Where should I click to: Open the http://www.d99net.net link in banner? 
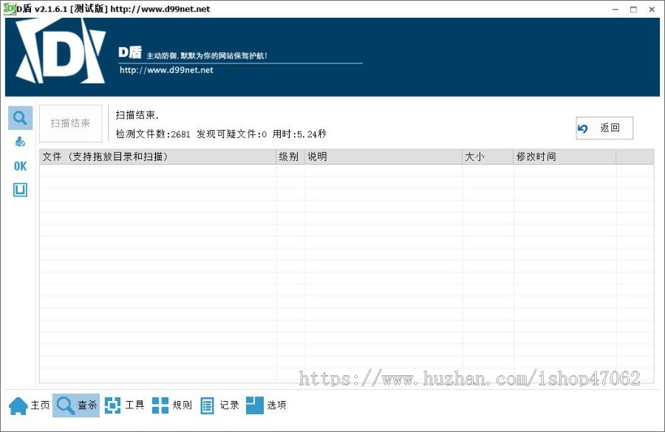click(166, 70)
